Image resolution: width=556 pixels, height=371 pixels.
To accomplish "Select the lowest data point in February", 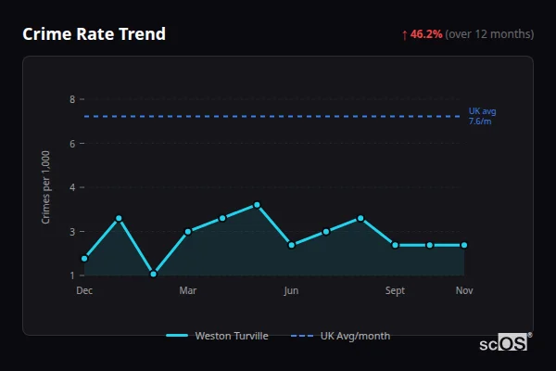I will coord(154,274).
